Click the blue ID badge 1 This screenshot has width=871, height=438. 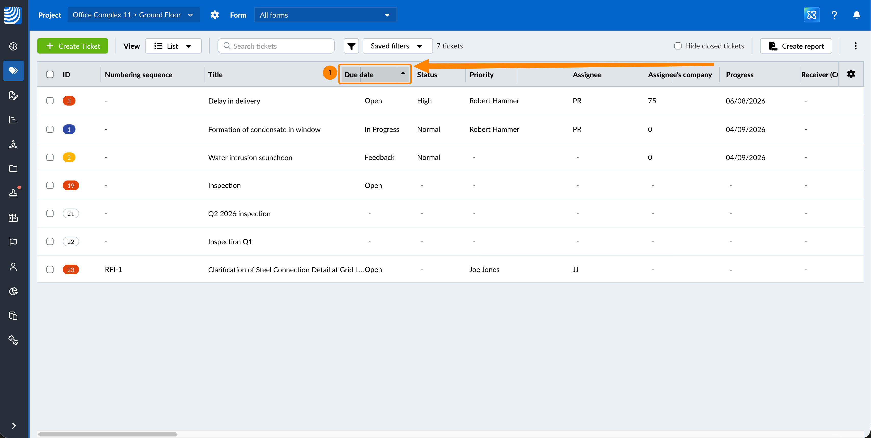69,129
